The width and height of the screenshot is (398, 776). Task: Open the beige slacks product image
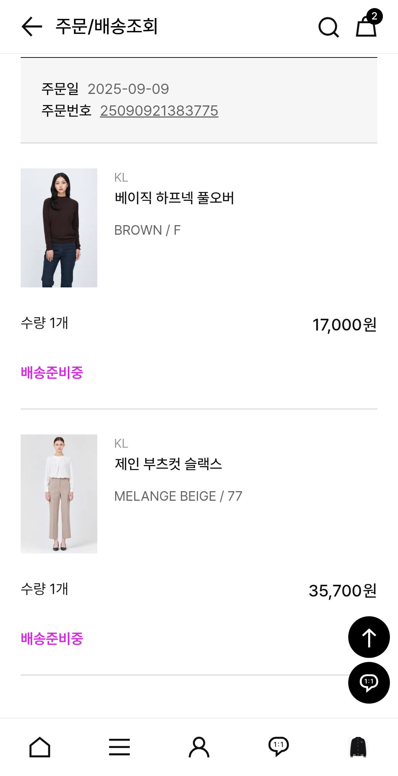(59, 494)
